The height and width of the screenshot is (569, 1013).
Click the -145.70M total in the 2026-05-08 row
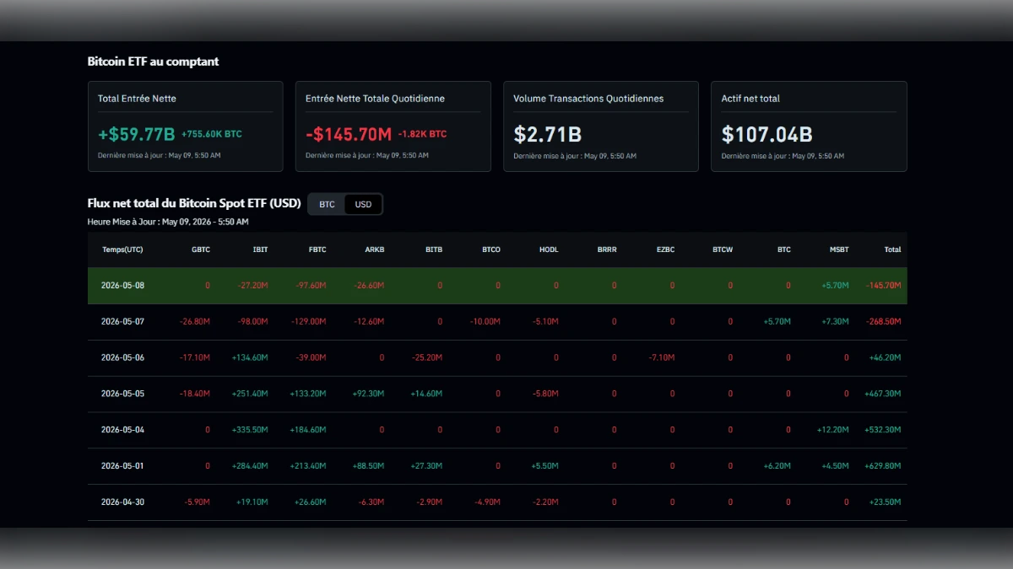coord(884,286)
